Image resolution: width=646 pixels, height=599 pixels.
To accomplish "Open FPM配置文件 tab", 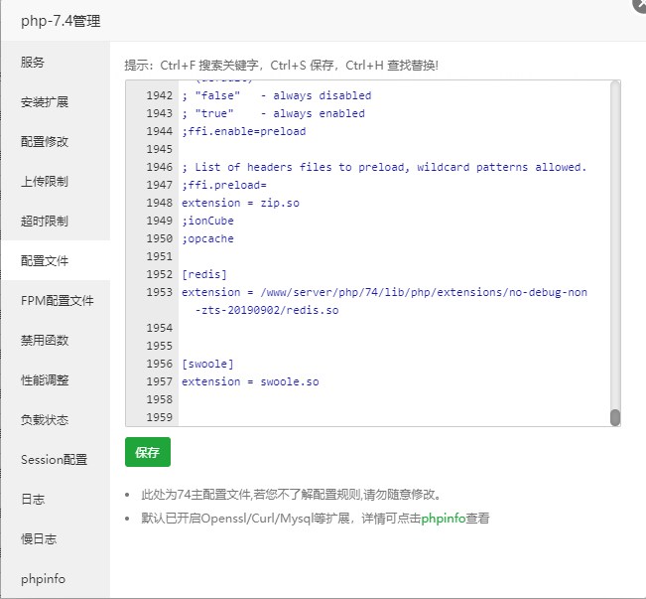I will [x=58, y=300].
